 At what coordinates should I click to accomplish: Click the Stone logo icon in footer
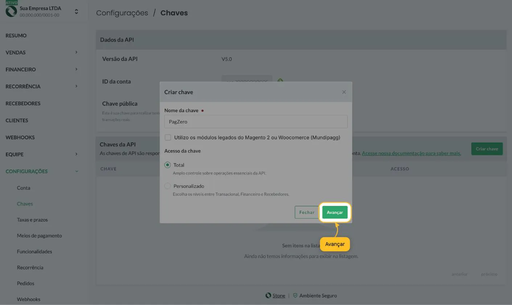268,296
